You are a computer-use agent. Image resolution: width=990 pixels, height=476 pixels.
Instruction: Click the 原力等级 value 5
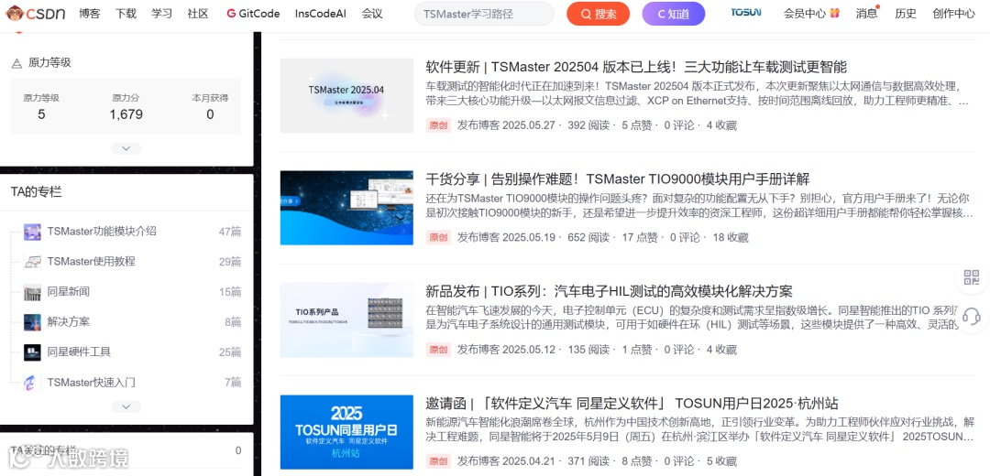coord(41,114)
